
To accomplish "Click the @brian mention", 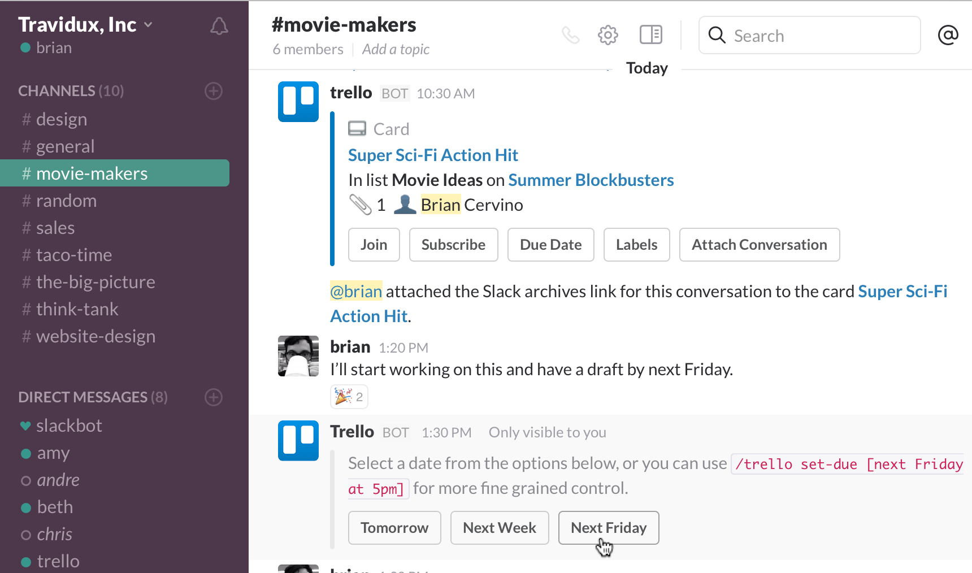I will 357,291.
